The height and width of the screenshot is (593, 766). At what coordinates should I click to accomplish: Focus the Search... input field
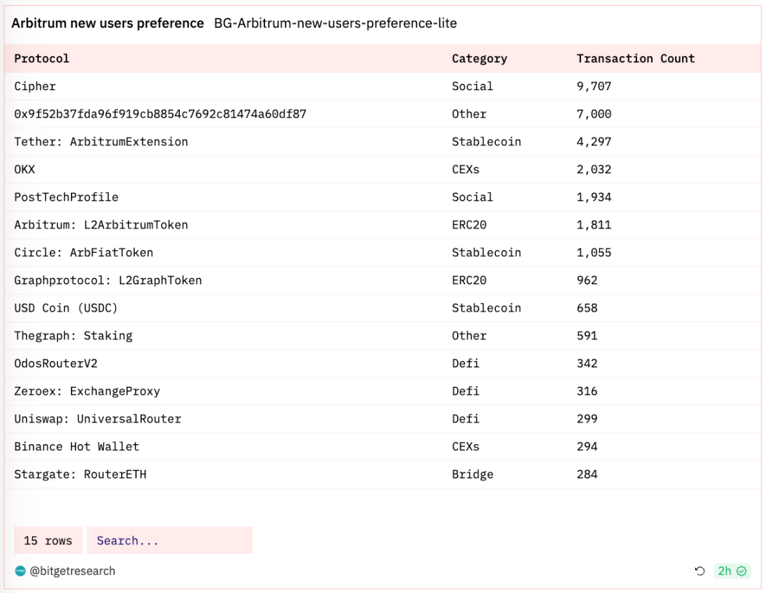pyautogui.click(x=169, y=541)
